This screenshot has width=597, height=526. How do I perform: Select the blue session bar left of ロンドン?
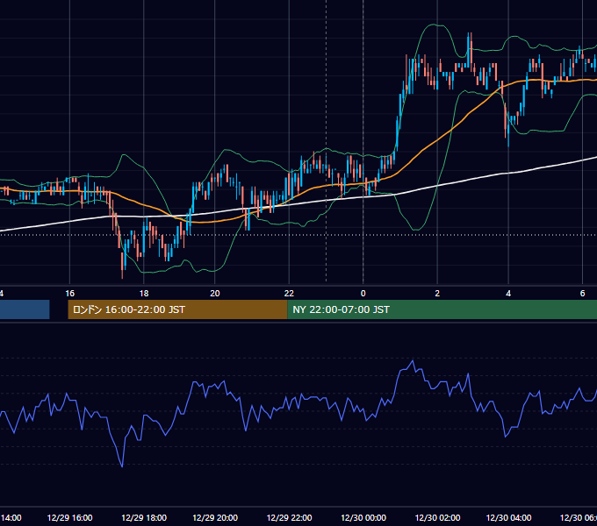25,309
